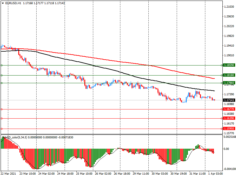Click right-end handle of the 1.17860 line
Viewport: 236px width, 177px height.
222,83
